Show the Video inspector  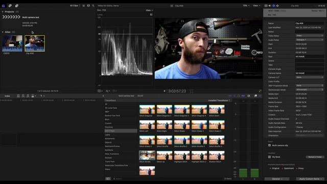[266, 6]
